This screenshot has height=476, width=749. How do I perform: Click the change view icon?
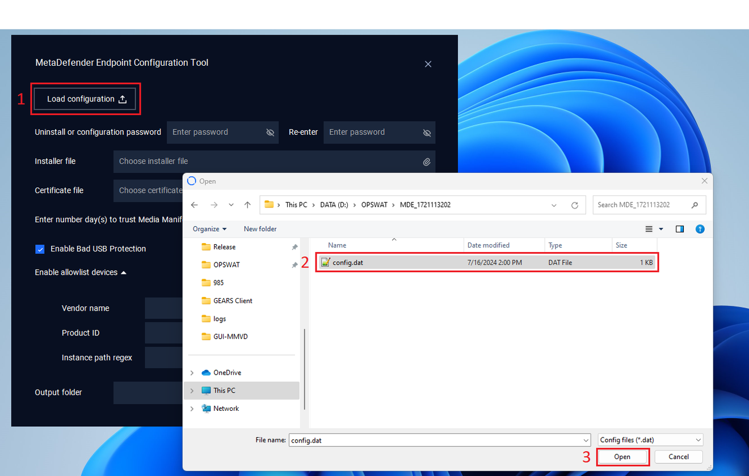click(x=649, y=229)
